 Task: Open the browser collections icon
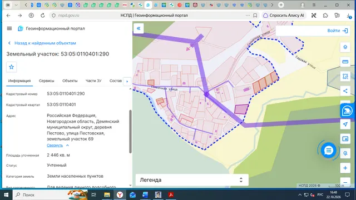tap(337, 16)
